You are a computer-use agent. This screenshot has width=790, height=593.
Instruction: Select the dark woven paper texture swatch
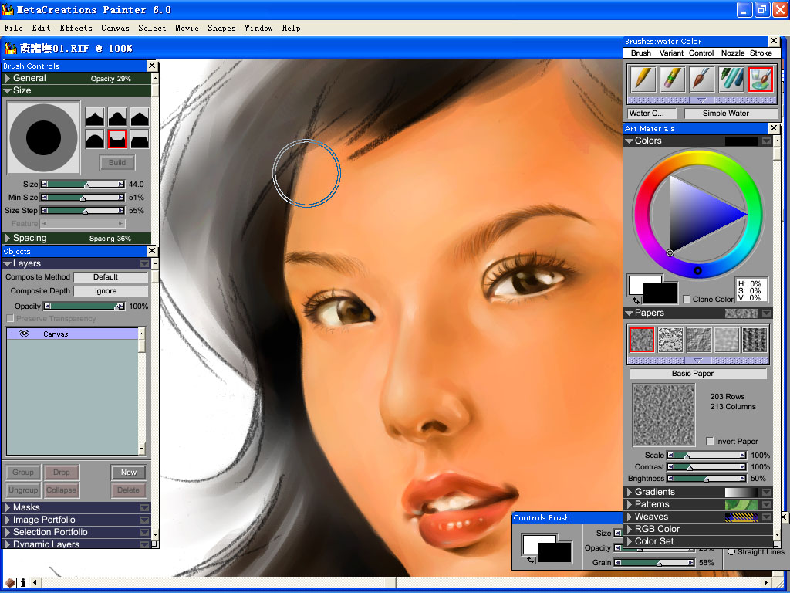click(x=755, y=340)
